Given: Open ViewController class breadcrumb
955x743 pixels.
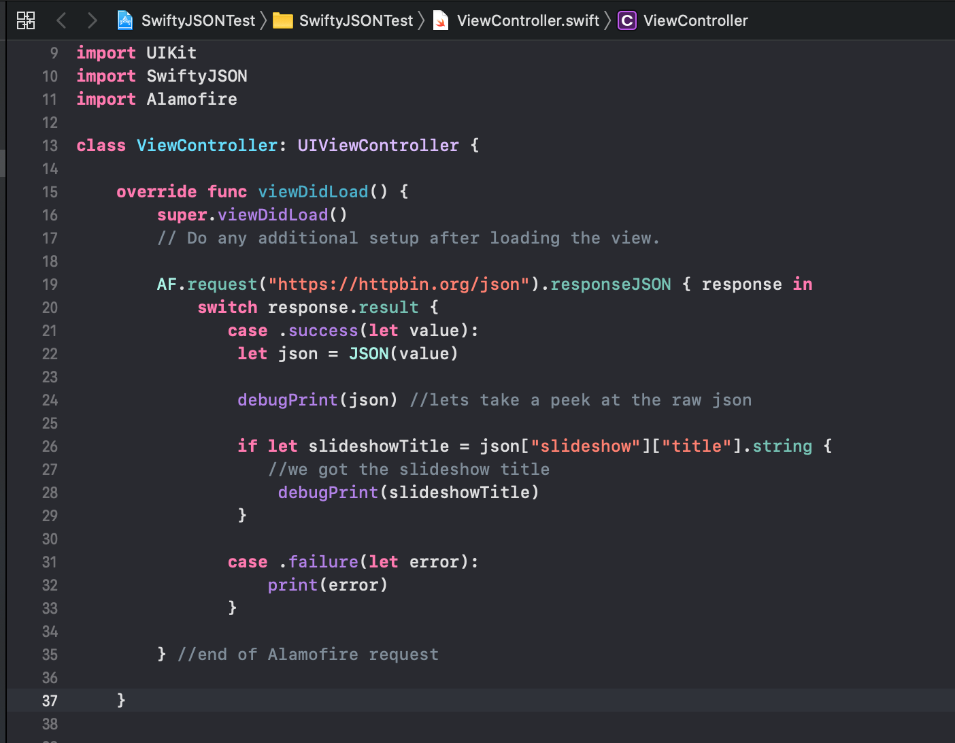Looking at the screenshot, I should click(695, 20).
